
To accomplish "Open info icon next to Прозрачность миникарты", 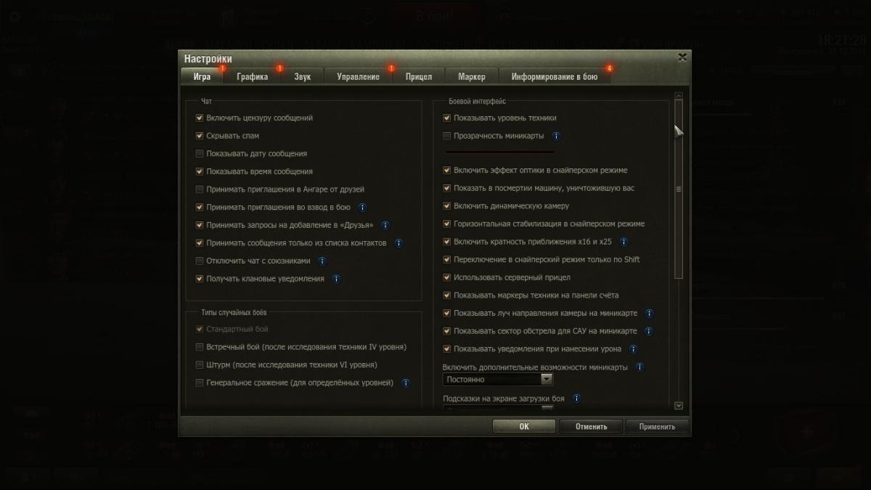I will point(557,136).
